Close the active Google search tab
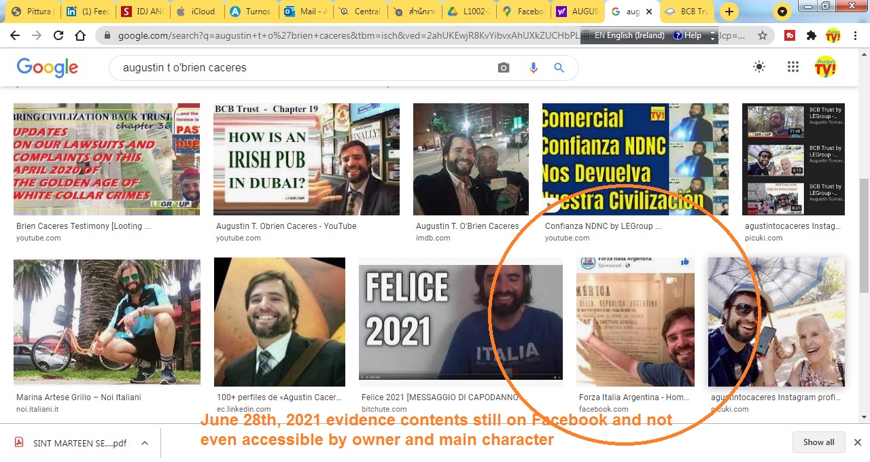 tap(648, 12)
